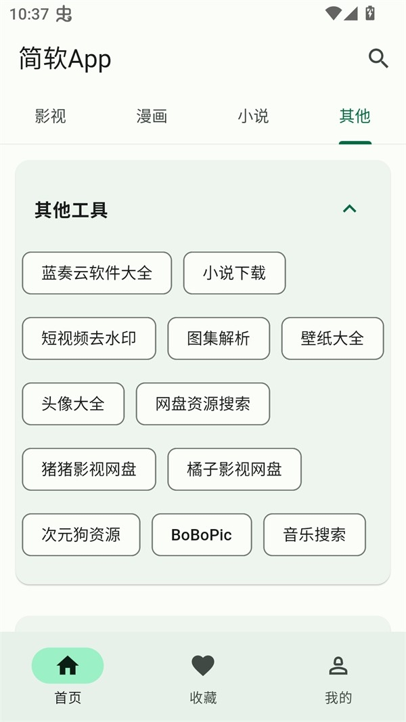Open 猪猪影视网盘

[x=89, y=469]
